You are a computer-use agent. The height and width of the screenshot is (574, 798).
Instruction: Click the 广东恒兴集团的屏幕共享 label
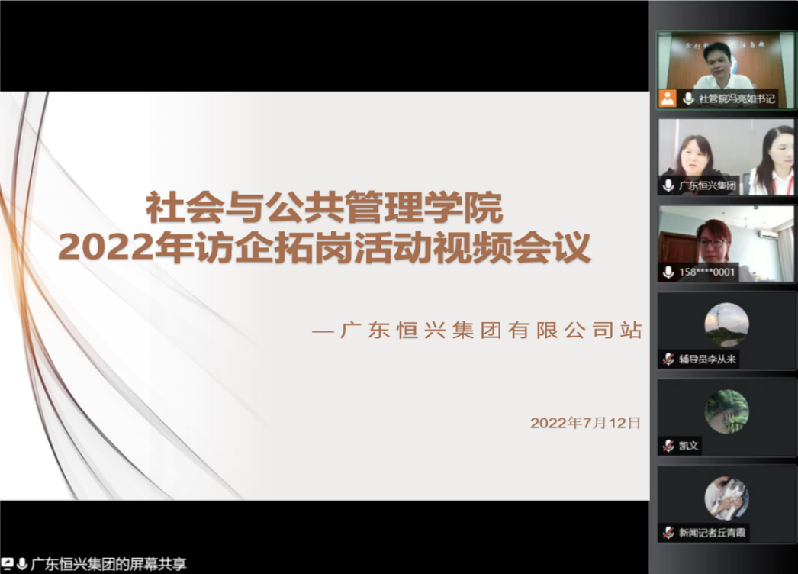(x=108, y=565)
